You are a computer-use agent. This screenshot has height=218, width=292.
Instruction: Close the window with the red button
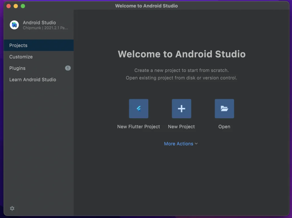[x=9, y=6]
